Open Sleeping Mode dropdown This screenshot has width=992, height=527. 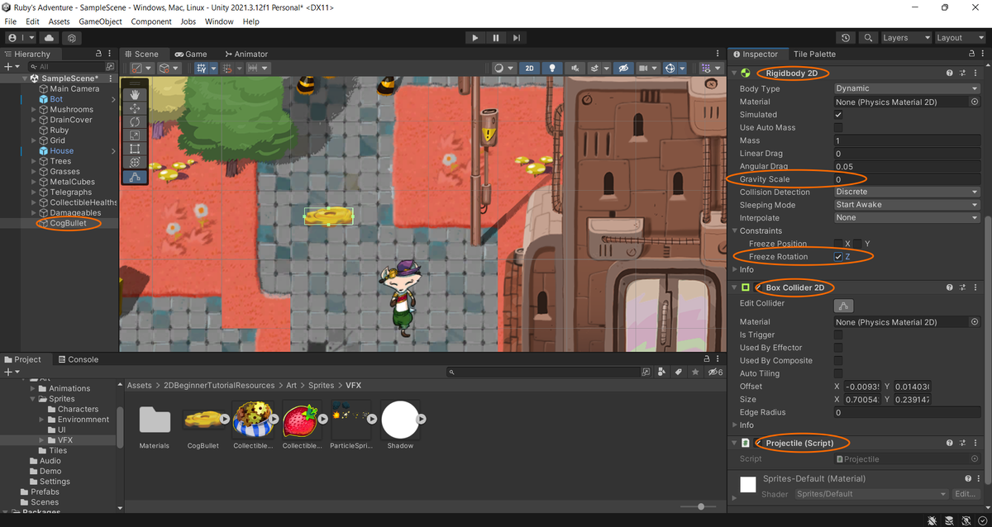point(907,205)
